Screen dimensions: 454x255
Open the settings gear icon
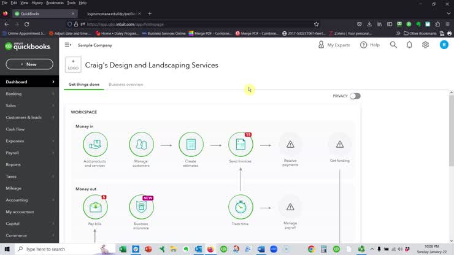tap(425, 45)
